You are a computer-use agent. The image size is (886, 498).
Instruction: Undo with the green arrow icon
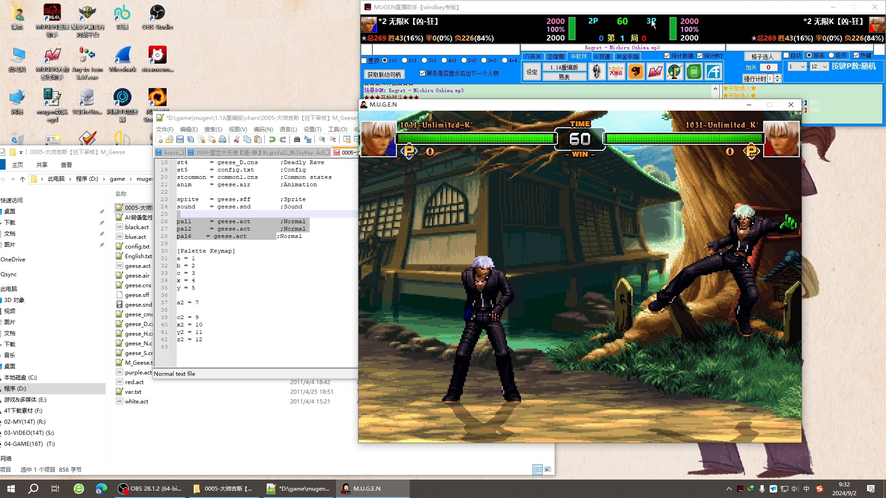[272, 140]
